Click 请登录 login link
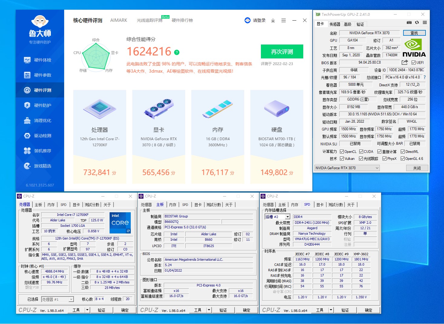This screenshot has width=444, height=324. tap(259, 20)
